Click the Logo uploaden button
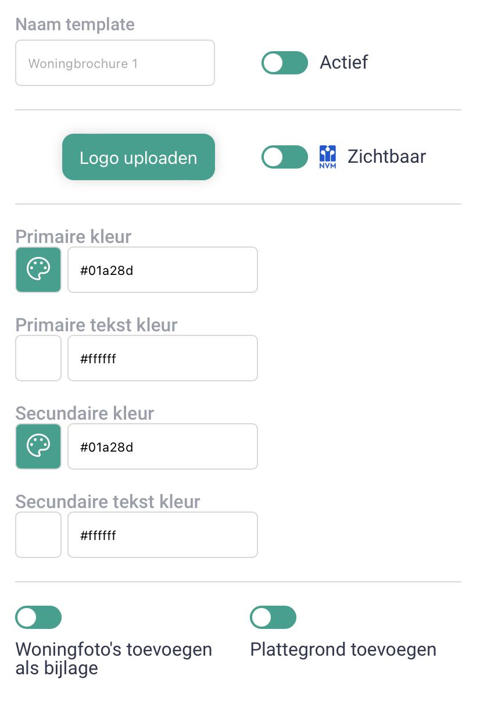This screenshot has width=480, height=701. 138,157
